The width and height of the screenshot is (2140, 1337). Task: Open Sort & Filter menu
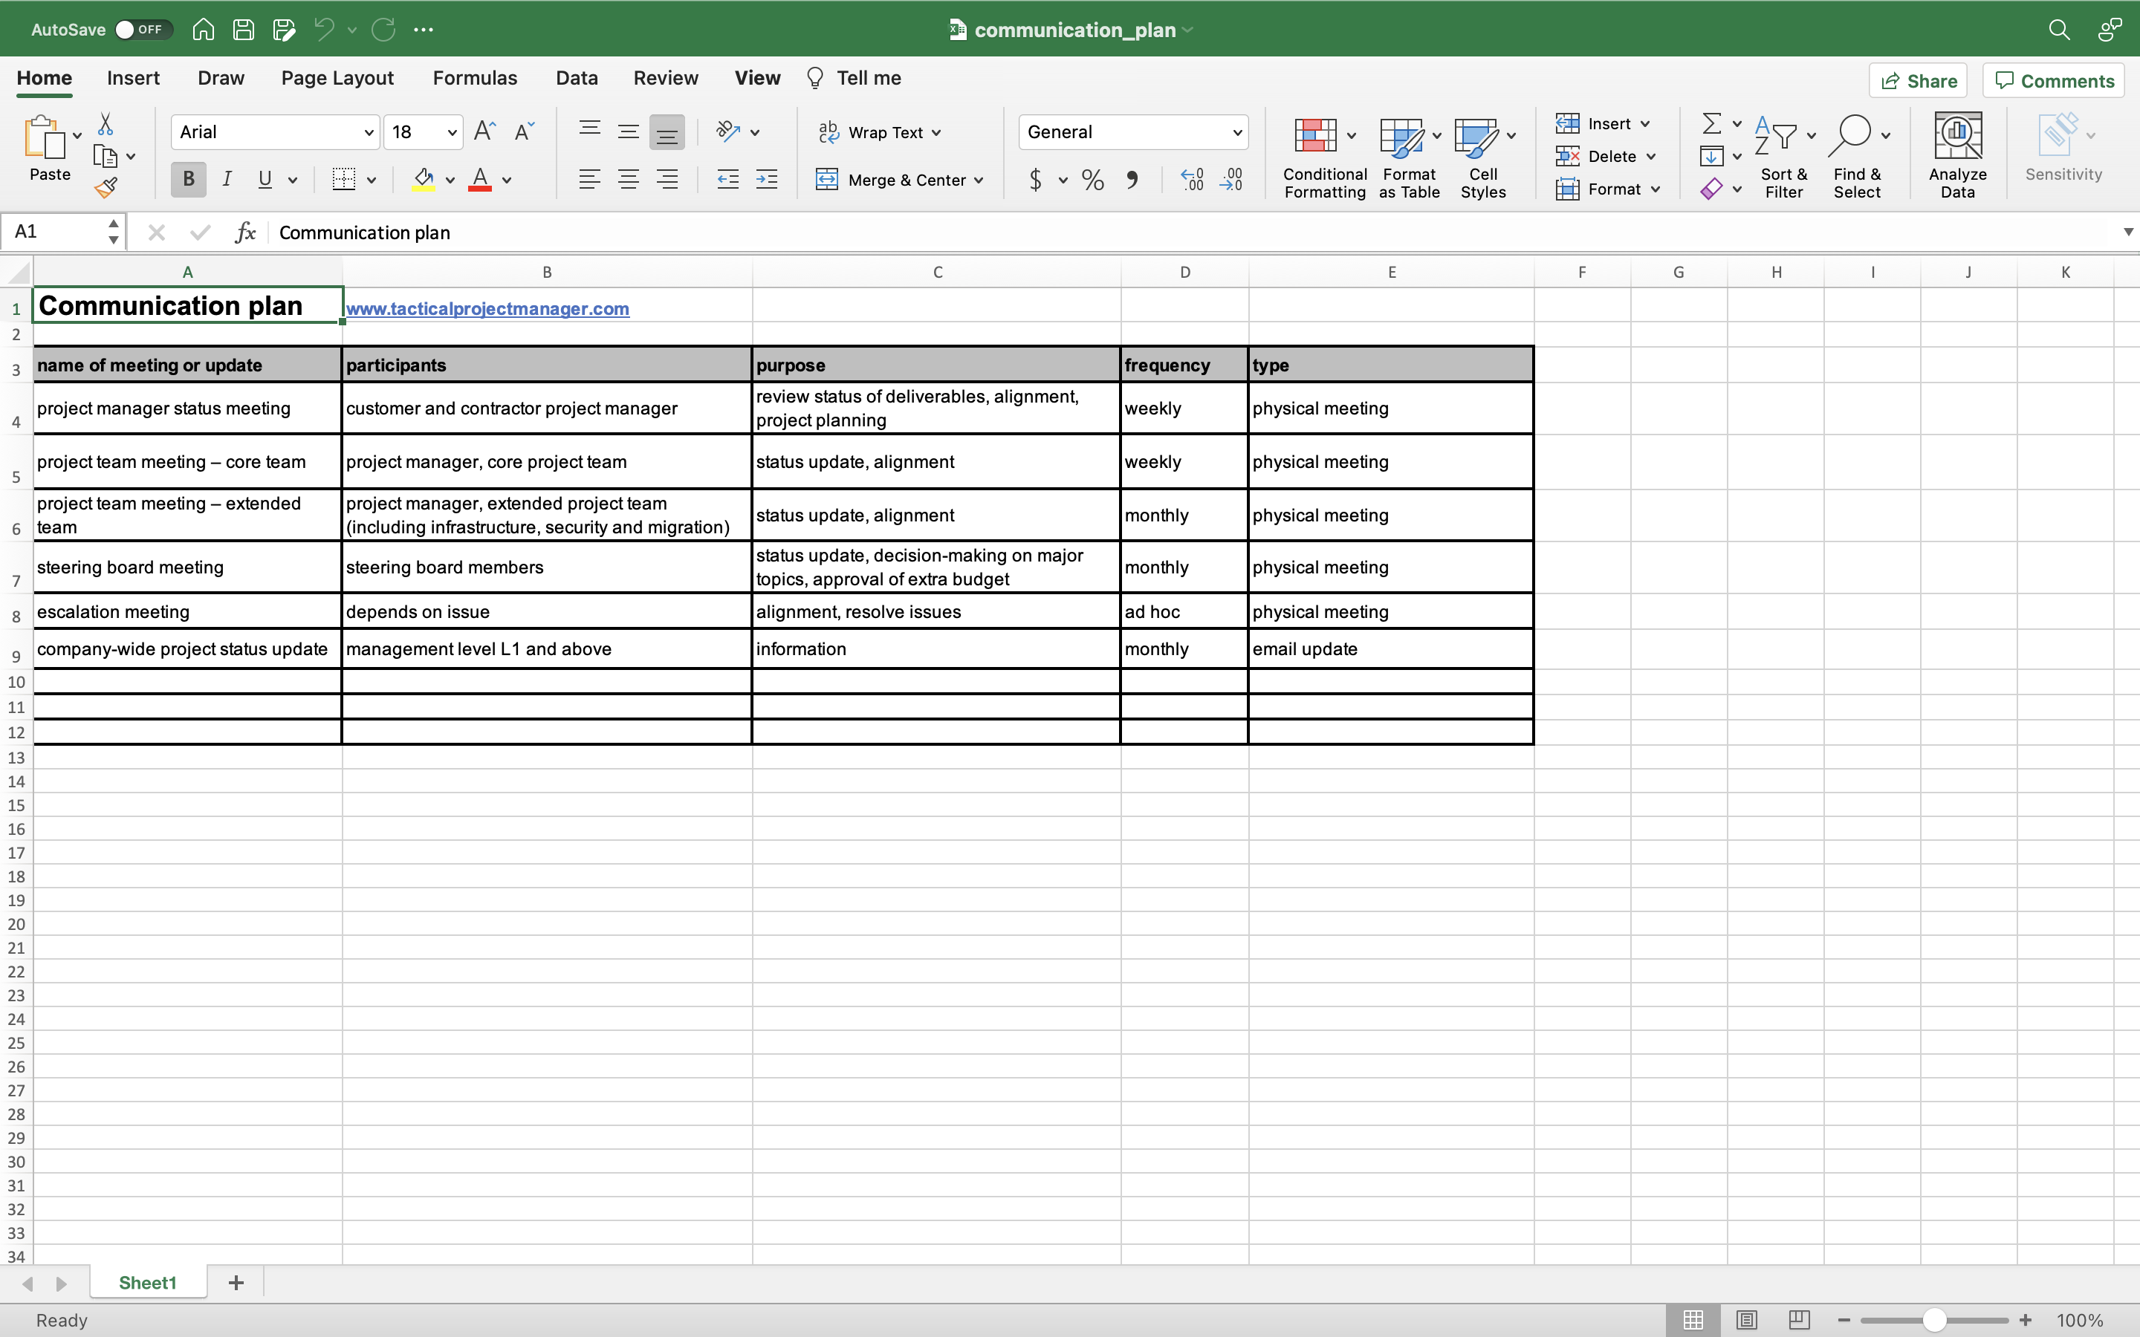point(1785,157)
